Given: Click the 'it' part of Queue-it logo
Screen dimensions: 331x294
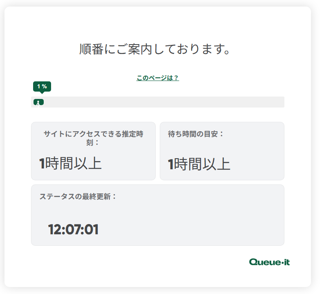Looking at the screenshot, I should click(287, 262).
